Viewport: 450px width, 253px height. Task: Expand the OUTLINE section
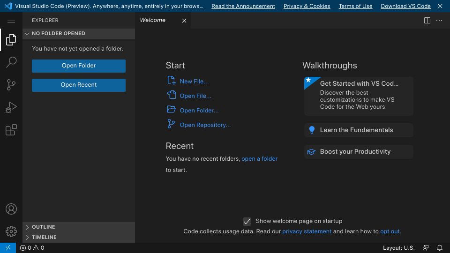tap(79, 227)
